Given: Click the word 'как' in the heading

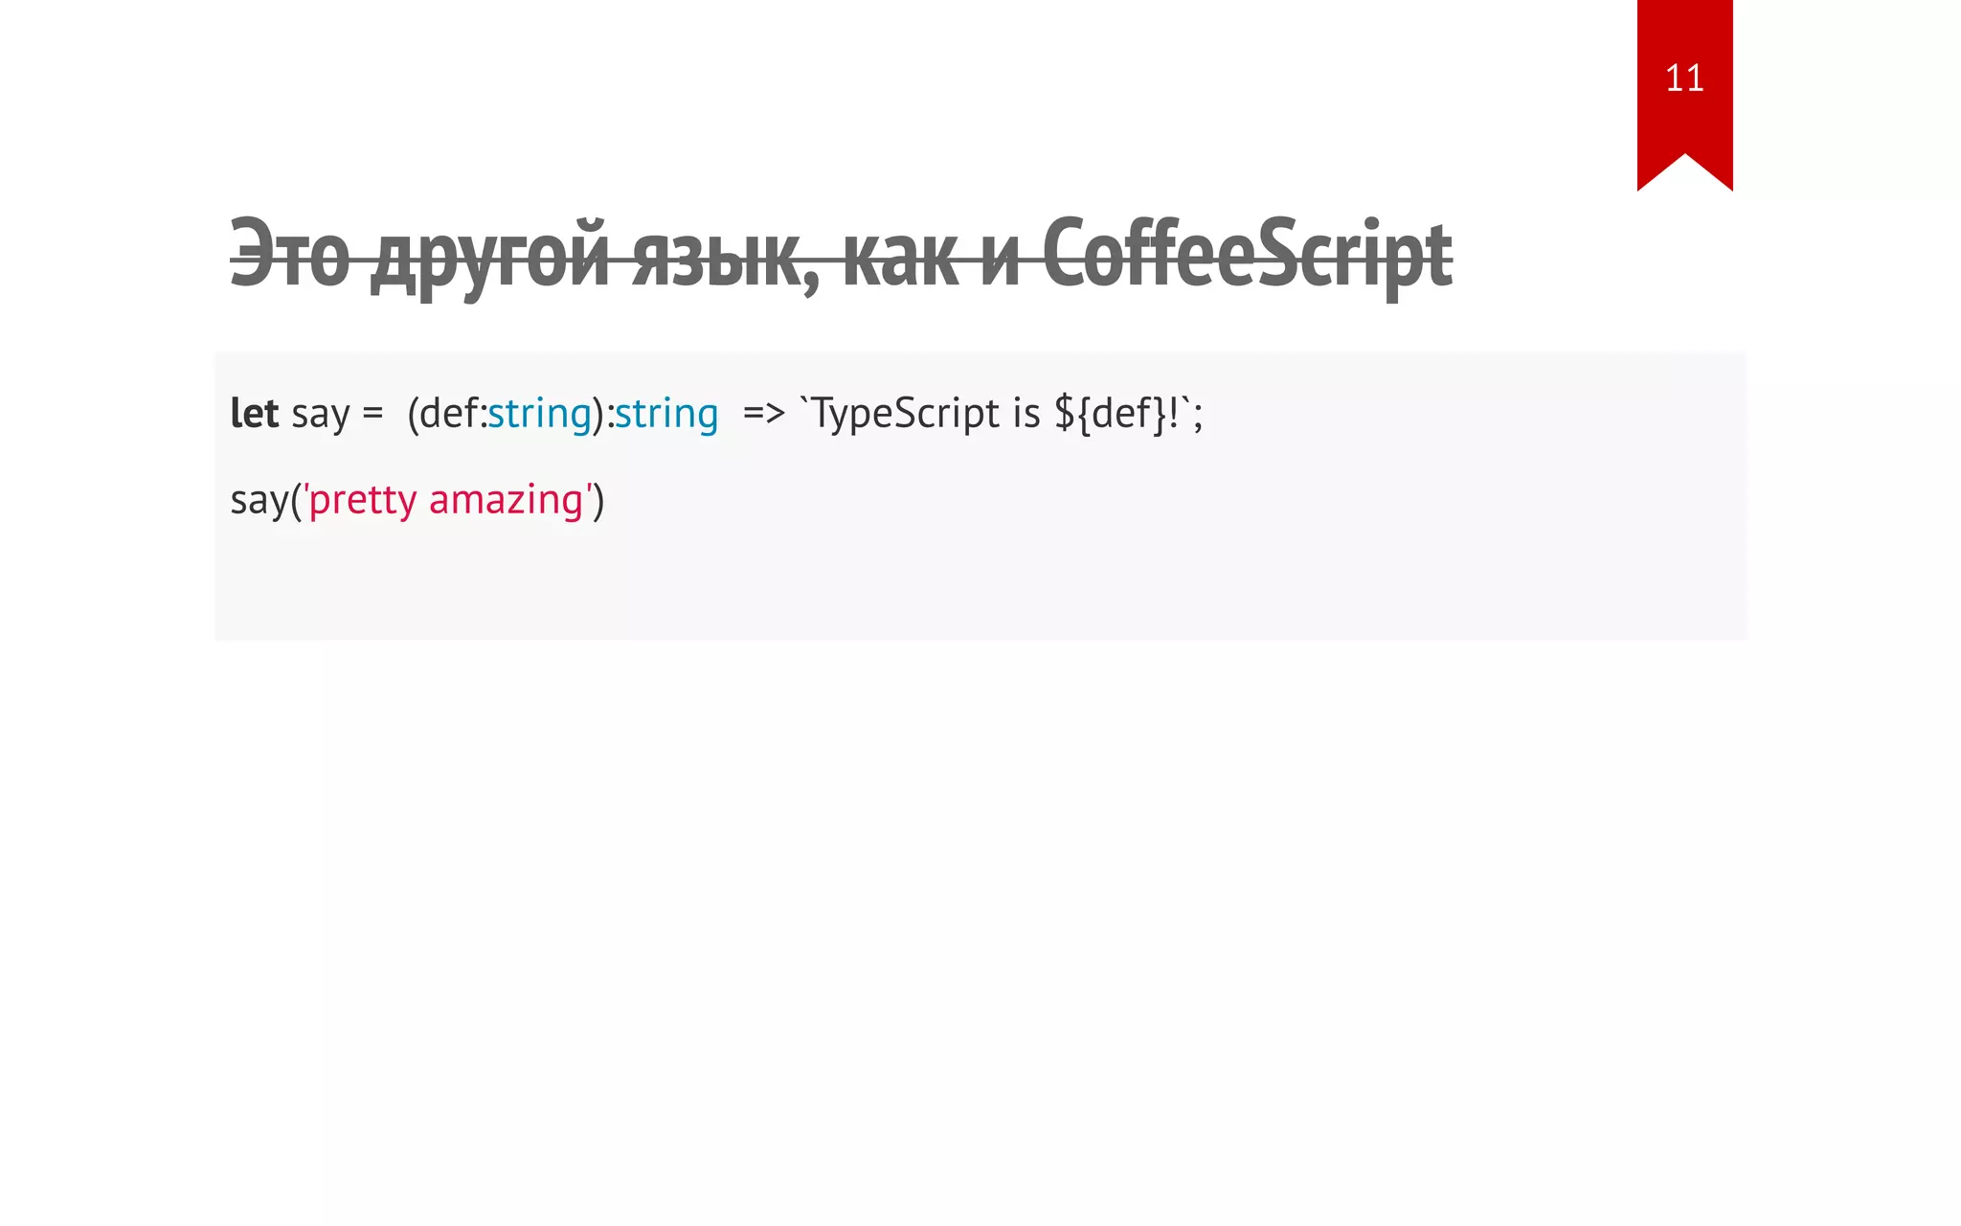Looking at the screenshot, I should 900,256.
